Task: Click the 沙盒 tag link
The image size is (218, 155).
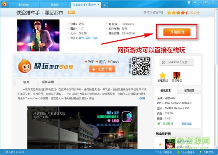Action: pyautogui.click(x=94, y=37)
